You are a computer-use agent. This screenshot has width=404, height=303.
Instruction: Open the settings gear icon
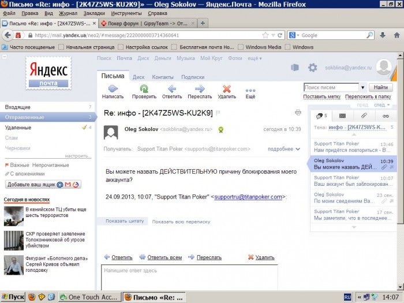pos(313,68)
